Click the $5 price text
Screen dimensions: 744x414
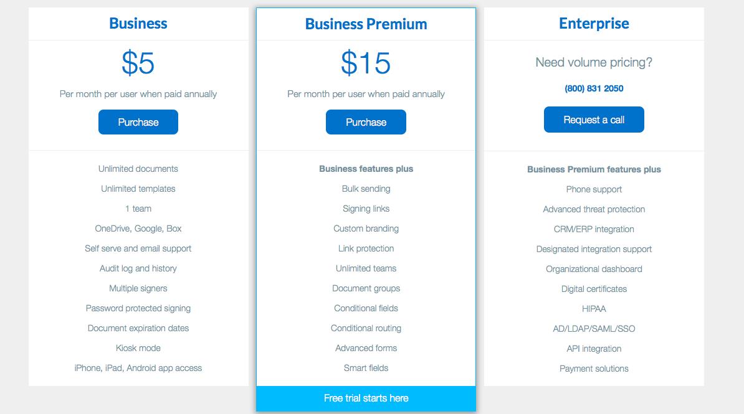click(138, 63)
